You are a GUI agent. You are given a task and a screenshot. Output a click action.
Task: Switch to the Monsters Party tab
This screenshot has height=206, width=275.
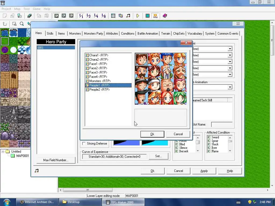93,34
